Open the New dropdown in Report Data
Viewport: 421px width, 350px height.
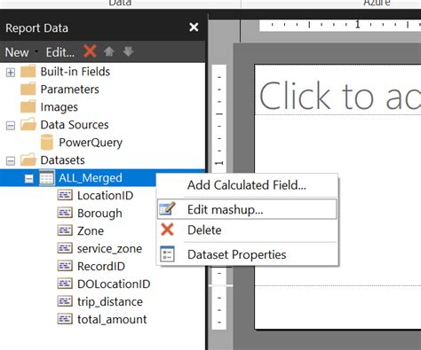pos(21,52)
